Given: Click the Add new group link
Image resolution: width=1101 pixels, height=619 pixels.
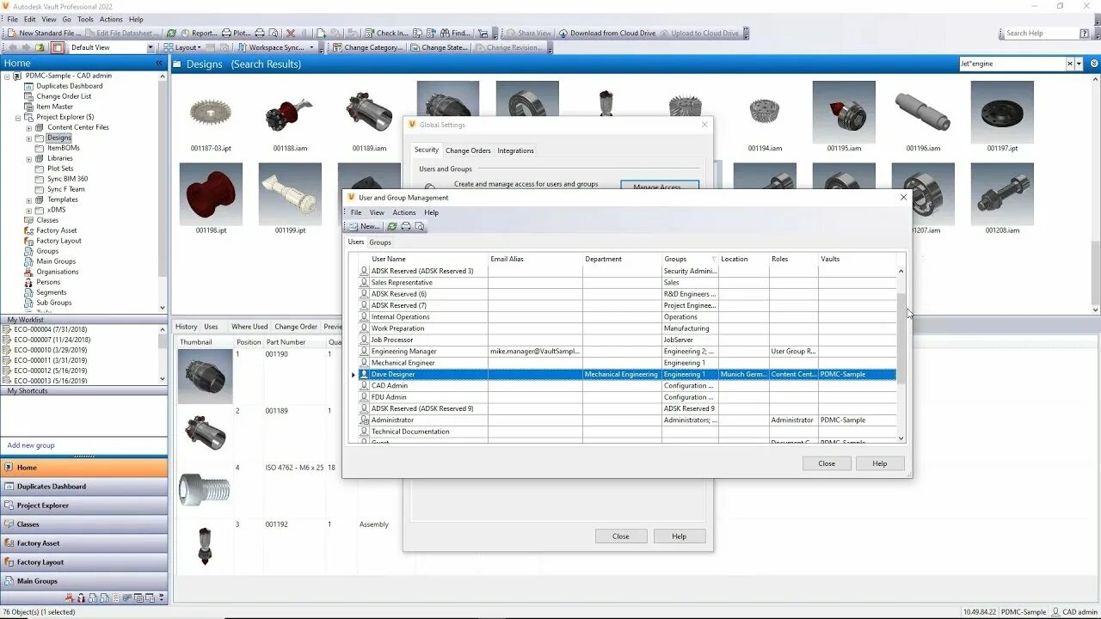Looking at the screenshot, I should click(31, 445).
